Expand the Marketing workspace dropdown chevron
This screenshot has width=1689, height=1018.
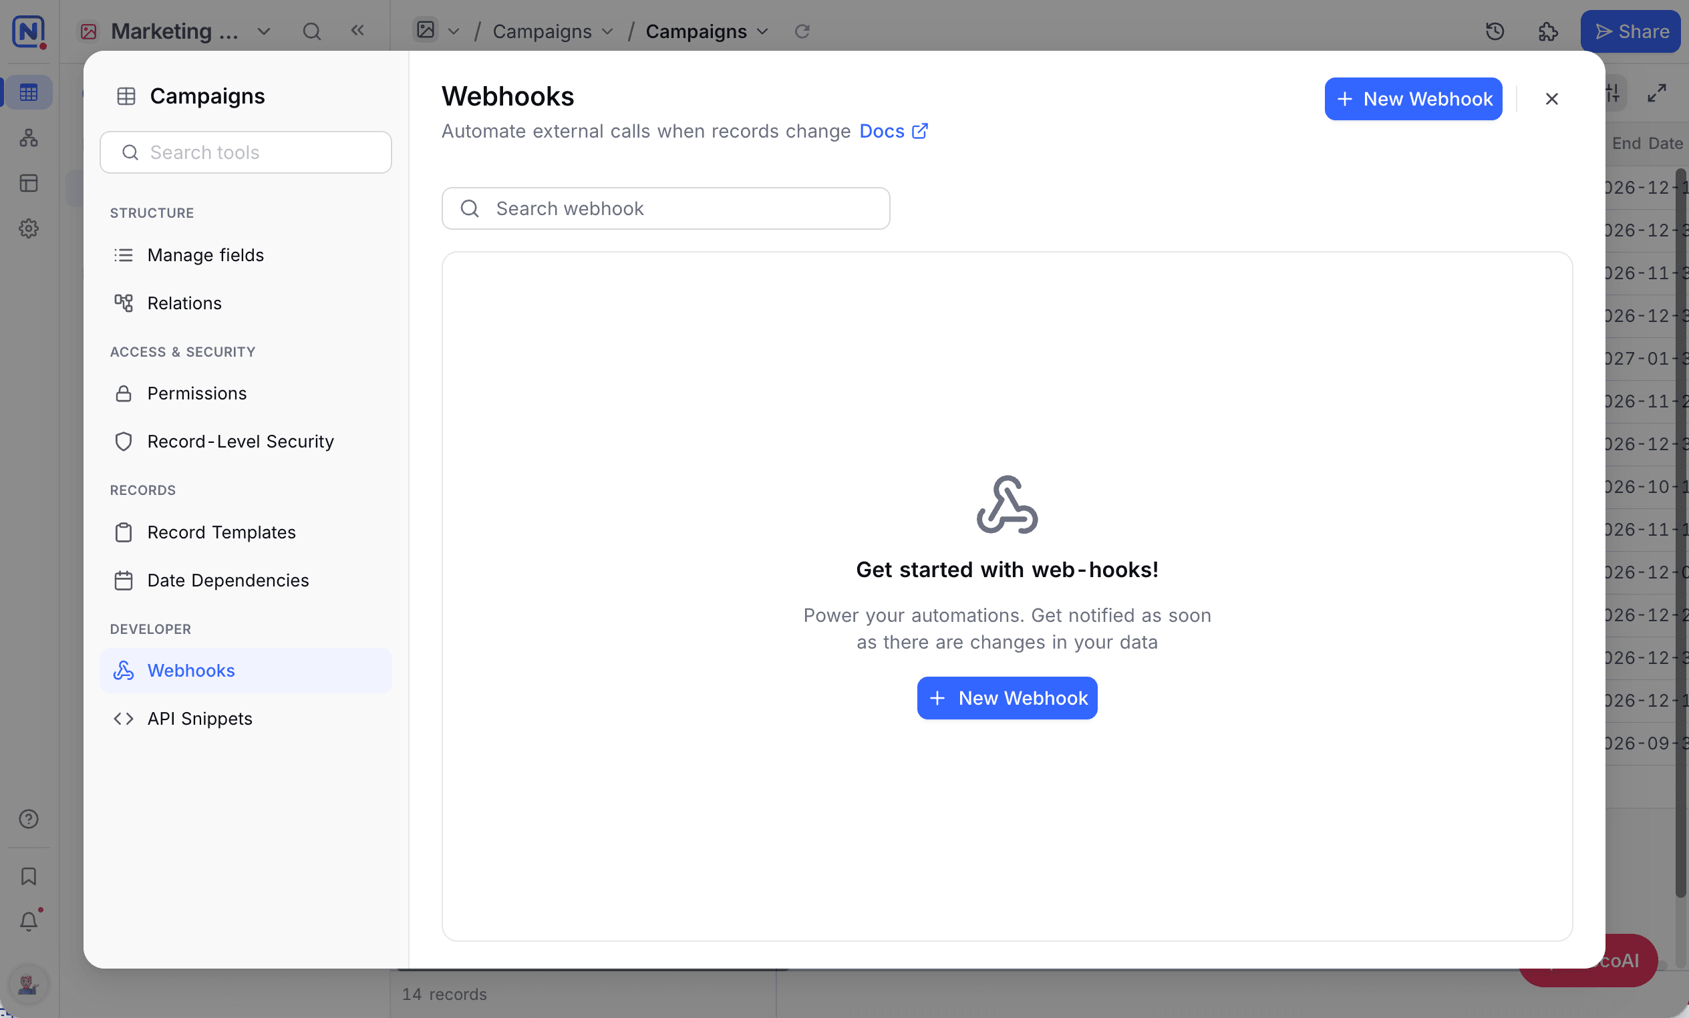[264, 31]
